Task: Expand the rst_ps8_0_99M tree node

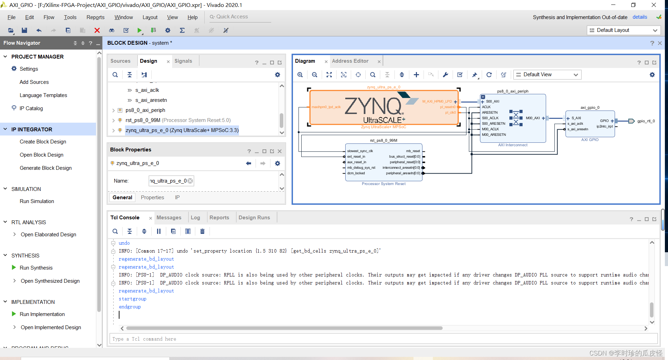Action: [113, 121]
